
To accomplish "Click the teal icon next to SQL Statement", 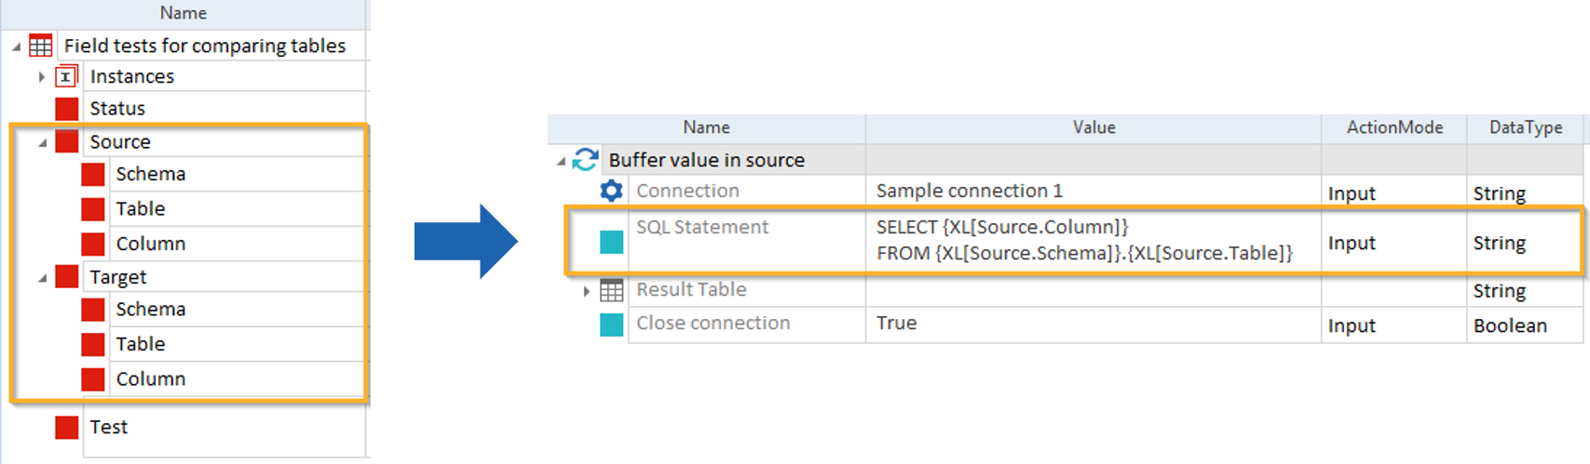I will pyautogui.click(x=612, y=243).
